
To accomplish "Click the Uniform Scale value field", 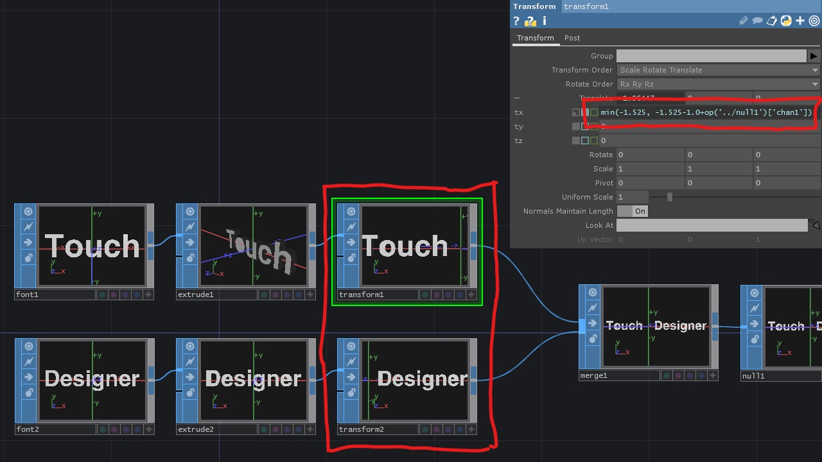I will point(632,197).
